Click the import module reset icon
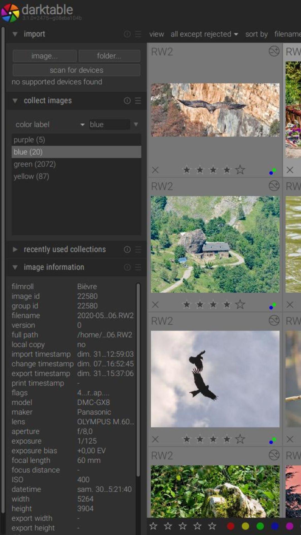Viewport: 301px width, 535px height. click(x=127, y=34)
